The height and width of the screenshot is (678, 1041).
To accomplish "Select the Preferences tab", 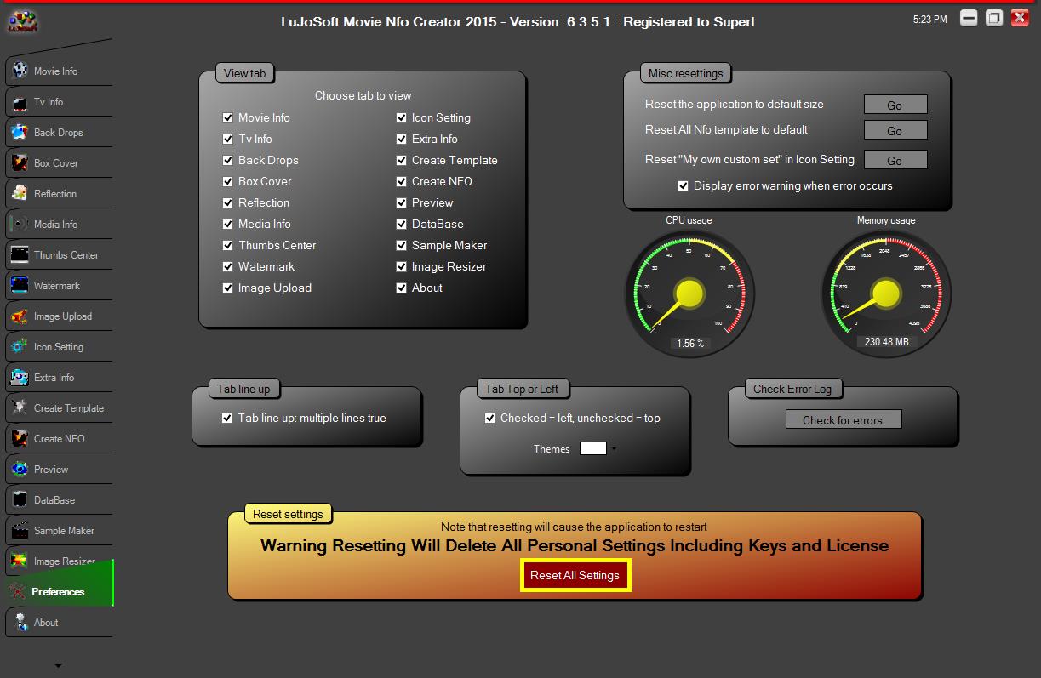I will [59, 592].
